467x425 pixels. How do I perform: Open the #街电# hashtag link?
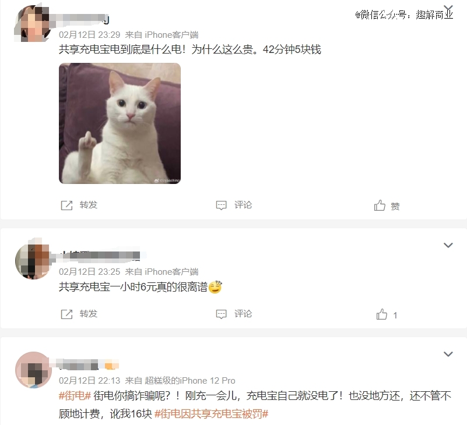[75, 396]
